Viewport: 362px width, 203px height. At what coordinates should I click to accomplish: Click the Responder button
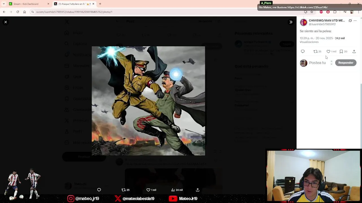pyautogui.click(x=346, y=63)
